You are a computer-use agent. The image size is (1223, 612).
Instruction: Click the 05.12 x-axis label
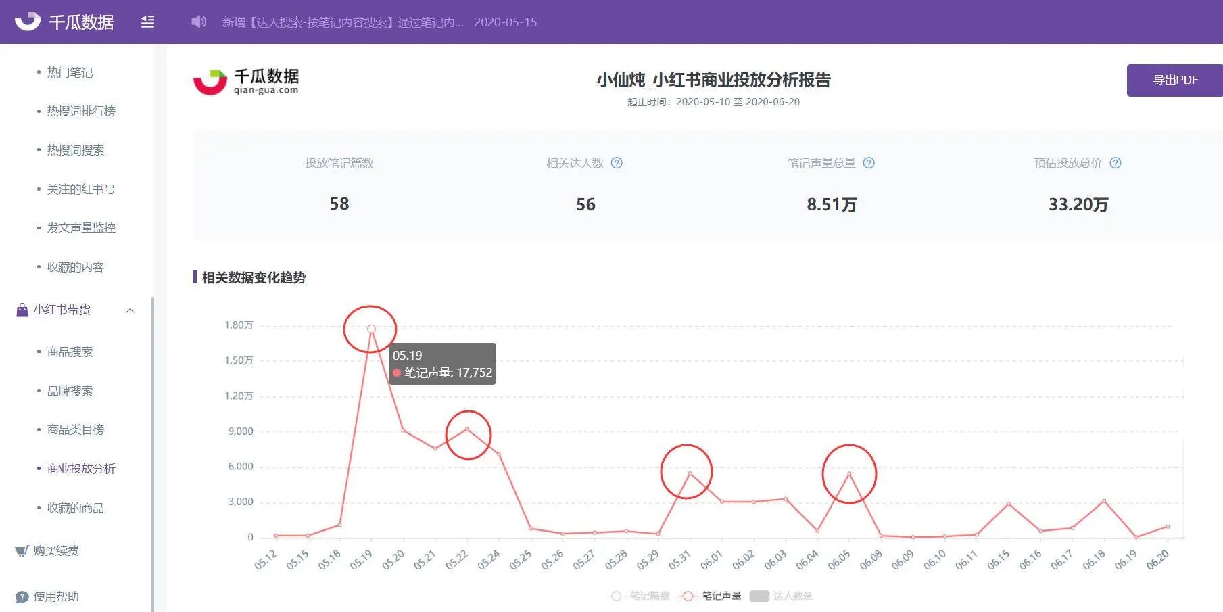[x=266, y=560]
